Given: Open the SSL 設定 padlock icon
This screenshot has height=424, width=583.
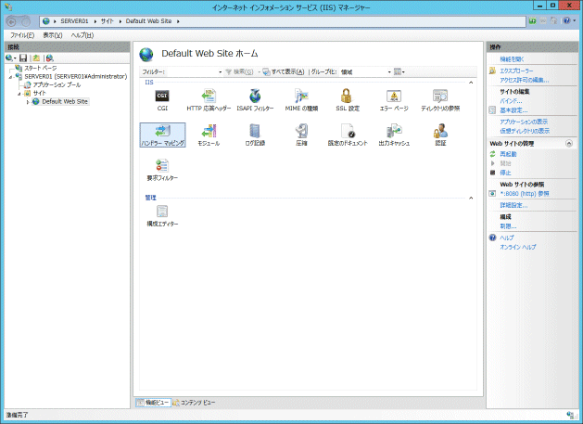Looking at the screenshot, I should 346,96.
